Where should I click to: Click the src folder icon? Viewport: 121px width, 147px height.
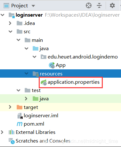click(x=20, y=32)
